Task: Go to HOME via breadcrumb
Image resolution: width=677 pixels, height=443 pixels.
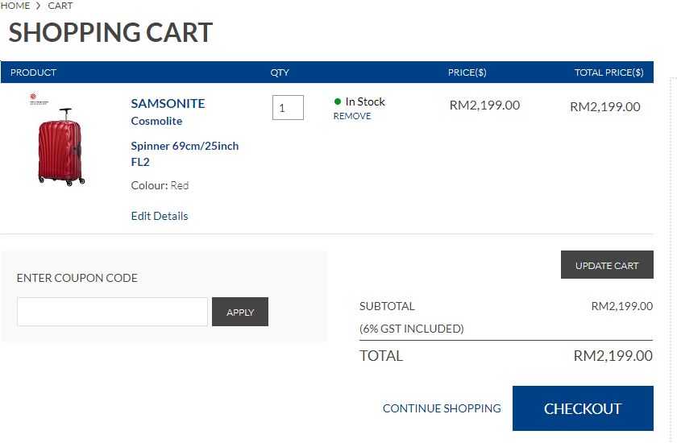Action: pyautogui.click(x=15, y=6)
